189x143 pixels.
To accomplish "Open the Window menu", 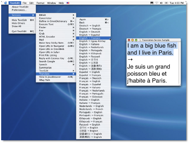I will (x=51, y=3).
